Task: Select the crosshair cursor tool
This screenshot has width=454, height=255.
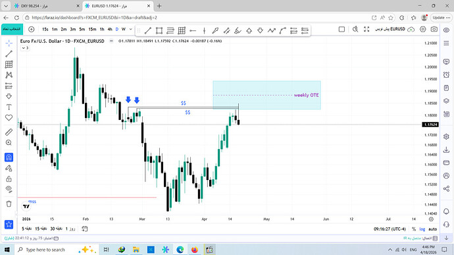Action: coord(9,43)
